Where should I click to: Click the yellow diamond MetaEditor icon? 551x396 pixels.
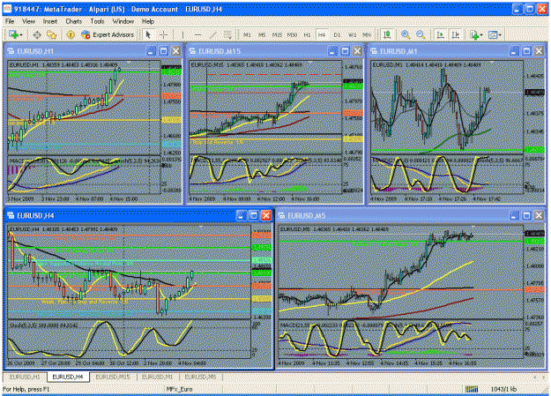[x=71, y=34]
